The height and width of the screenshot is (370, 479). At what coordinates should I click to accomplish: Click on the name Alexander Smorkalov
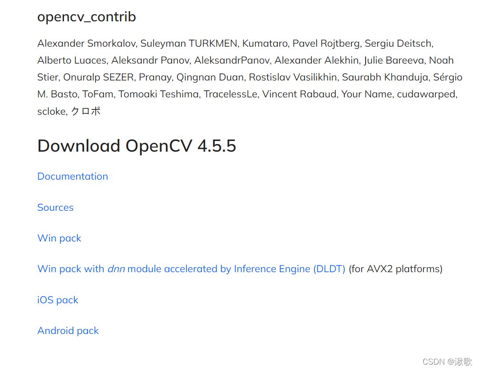pos(87,43)
